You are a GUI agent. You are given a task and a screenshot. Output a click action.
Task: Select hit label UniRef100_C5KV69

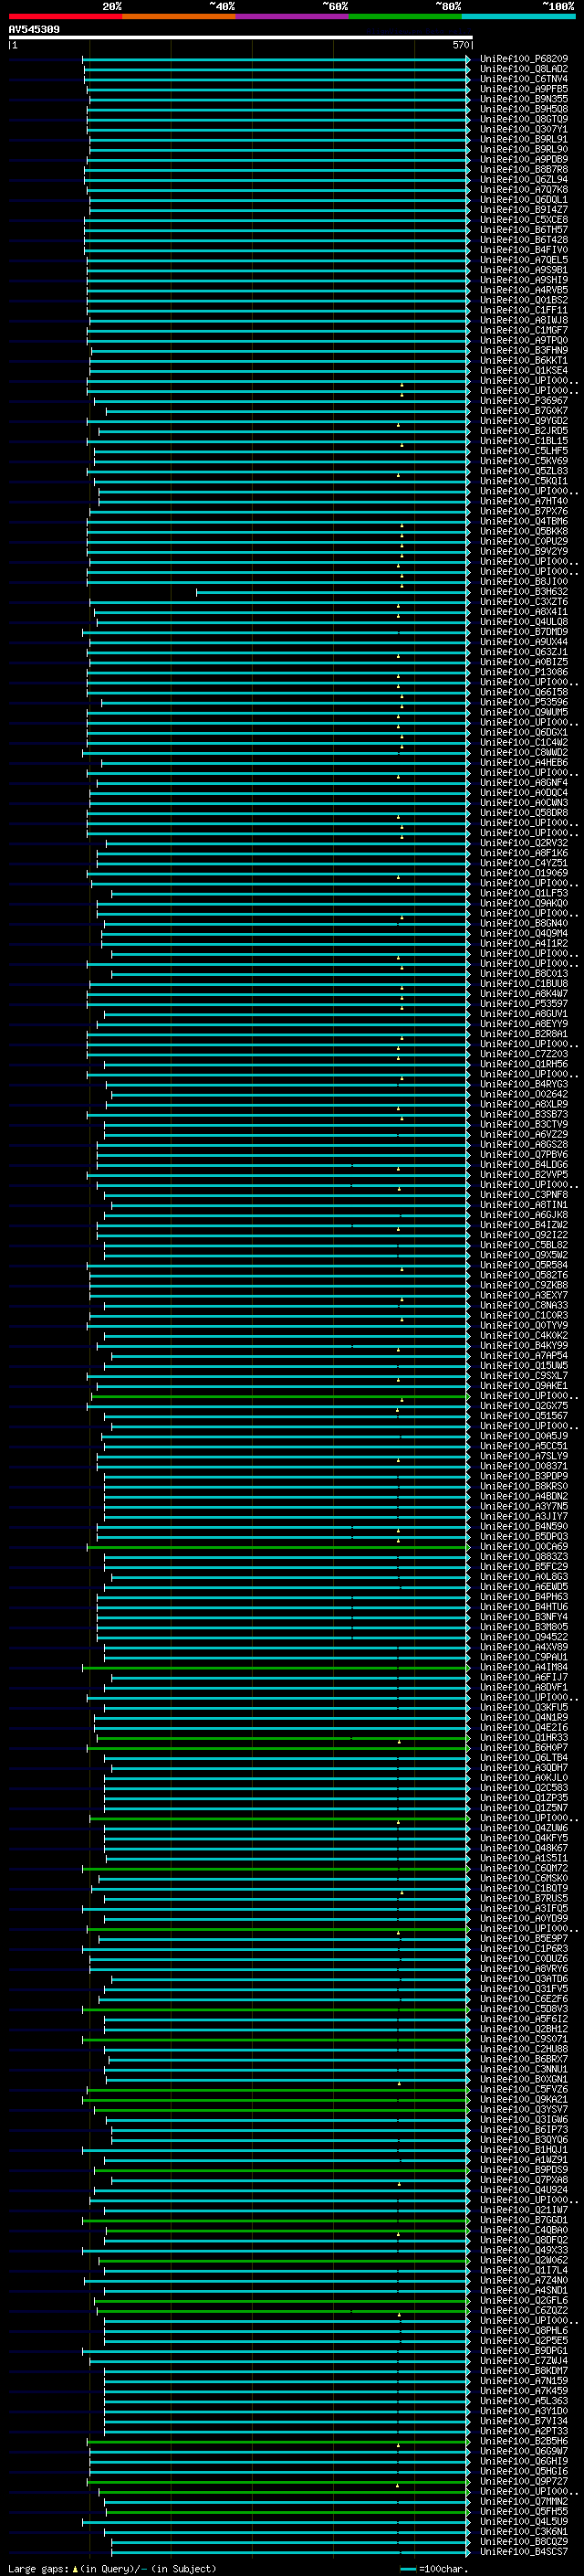tap(524, 461)
